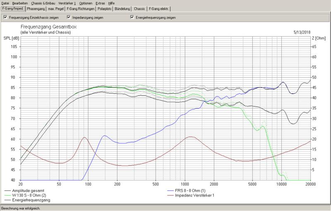Viewport: 331px width, 211px height.
Task: Switch to the Phasengang tab
Action: pyautogui.click(x=36, y=9)
